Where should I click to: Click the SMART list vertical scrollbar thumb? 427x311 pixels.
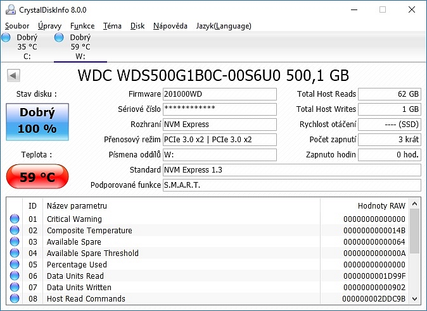tap(414, 231)
